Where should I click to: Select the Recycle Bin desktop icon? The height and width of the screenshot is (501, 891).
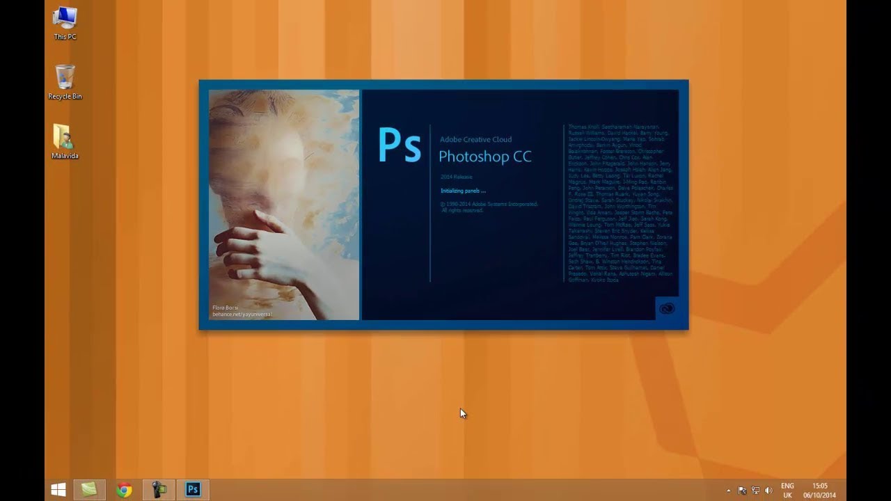(65, 82)
